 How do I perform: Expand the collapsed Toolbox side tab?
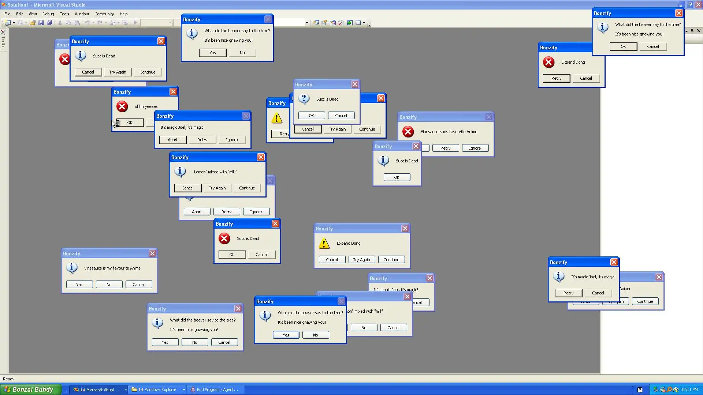coord(3,41)
